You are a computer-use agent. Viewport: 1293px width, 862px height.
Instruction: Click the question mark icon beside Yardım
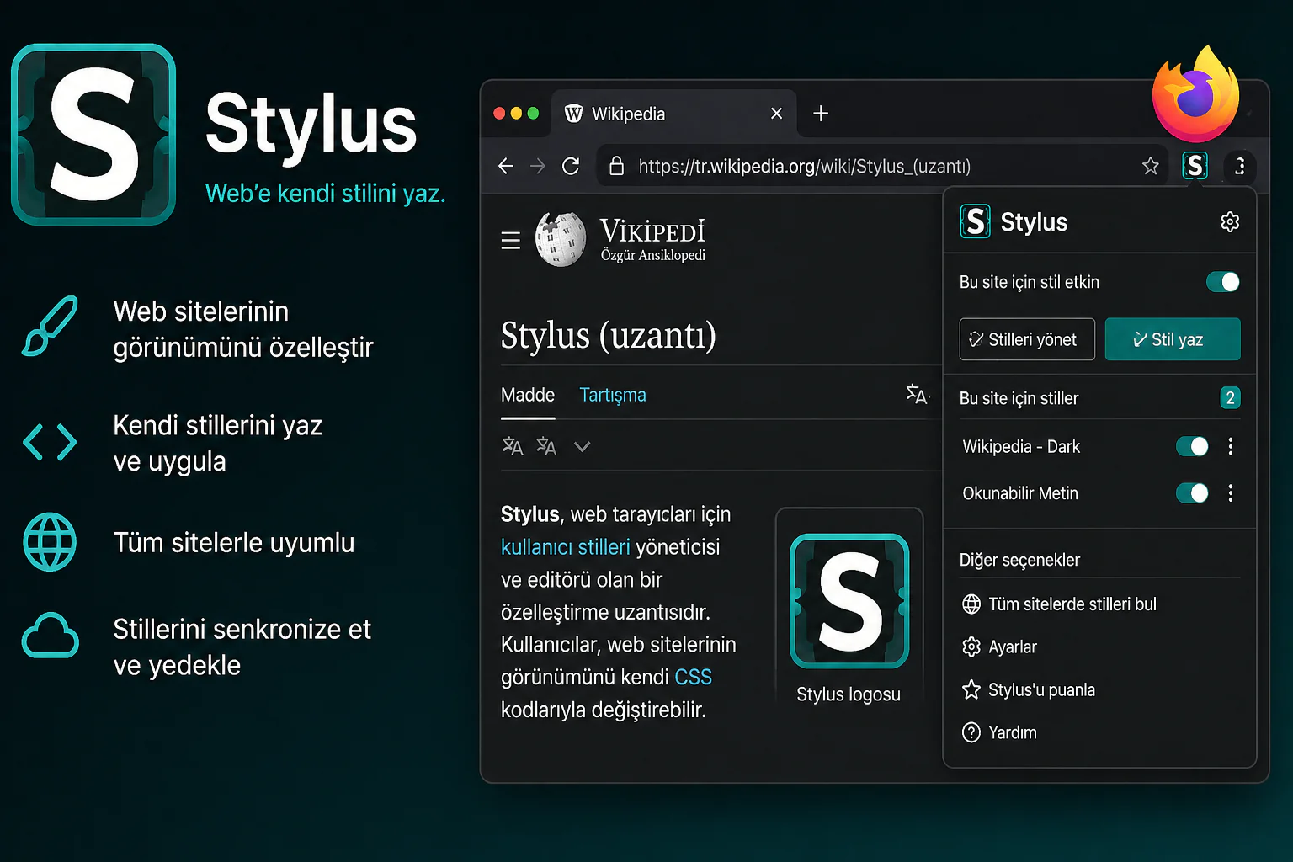click(971, 732)
